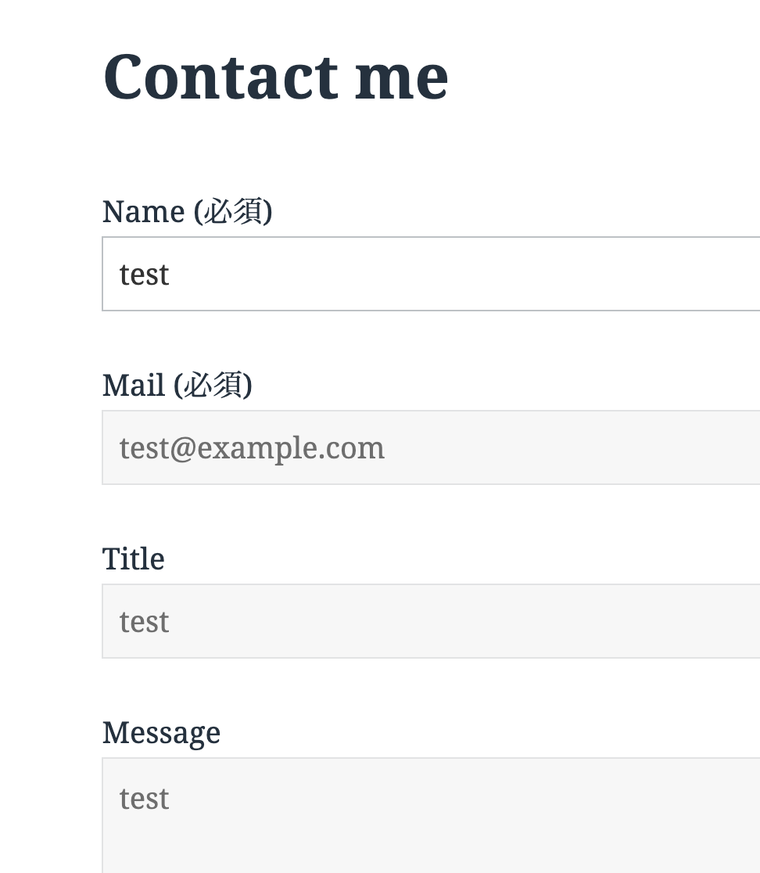This screenshot has height=873, width=760.
Task: Click the (必須) marker beside Mail
Action: coord(213,385)
